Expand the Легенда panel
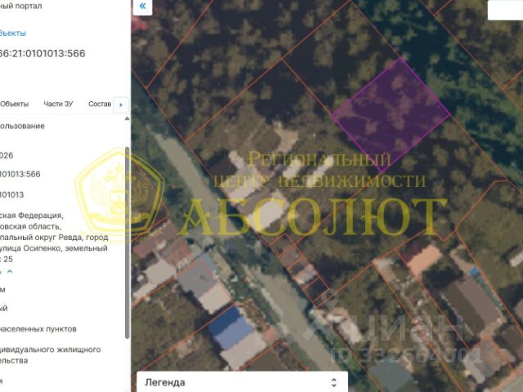The width and height of the screenshot is (523, 392). click(x=242, y=382)
